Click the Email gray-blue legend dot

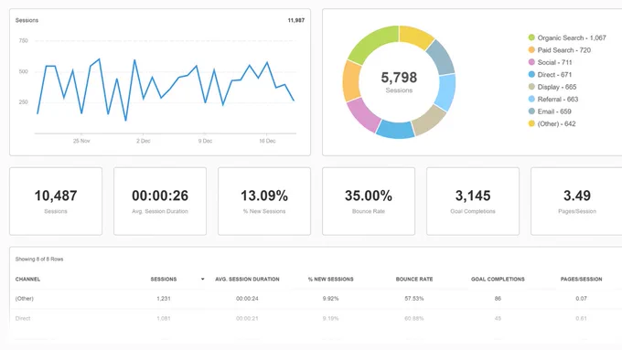coord(531,111)
